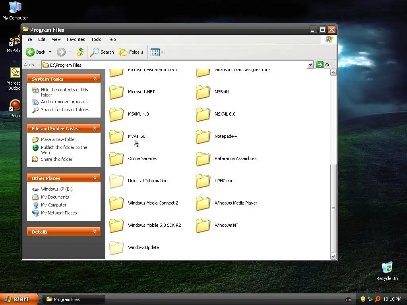Toggle the Folders pane button
The width and height of the screenshot is (407, 305).
131,52
